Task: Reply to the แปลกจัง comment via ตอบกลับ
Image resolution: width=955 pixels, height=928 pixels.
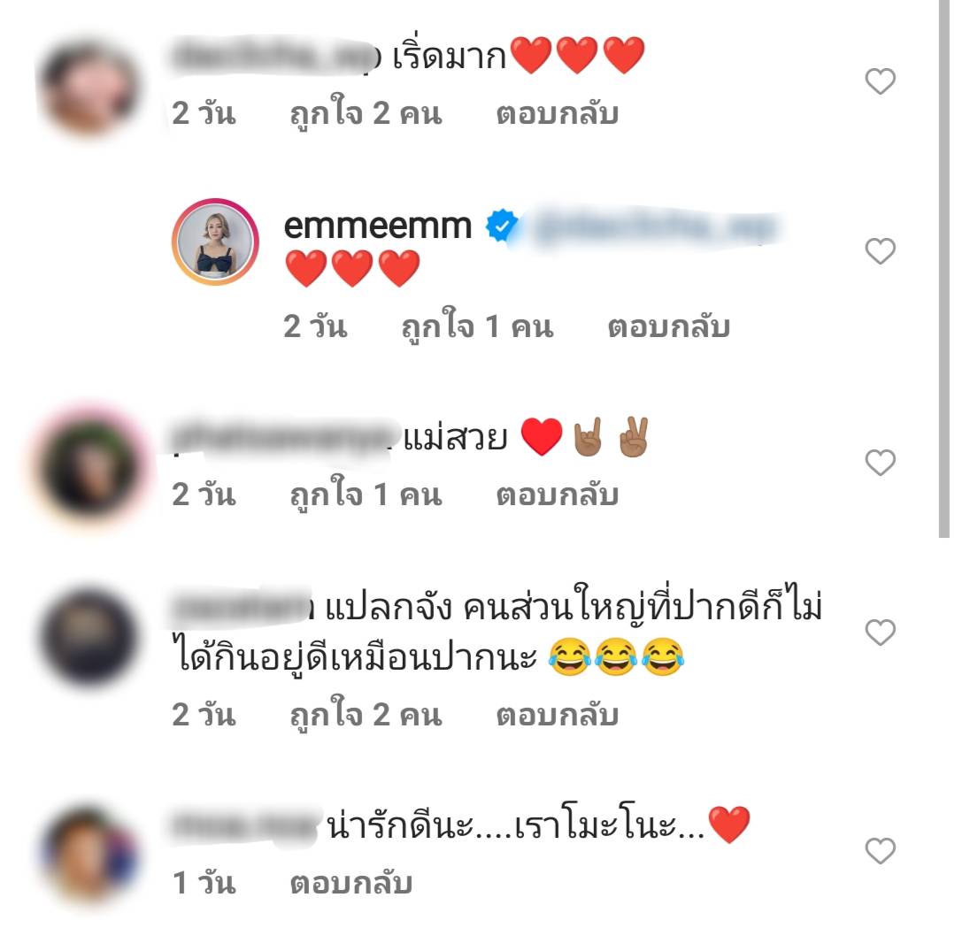Action: 558,715
